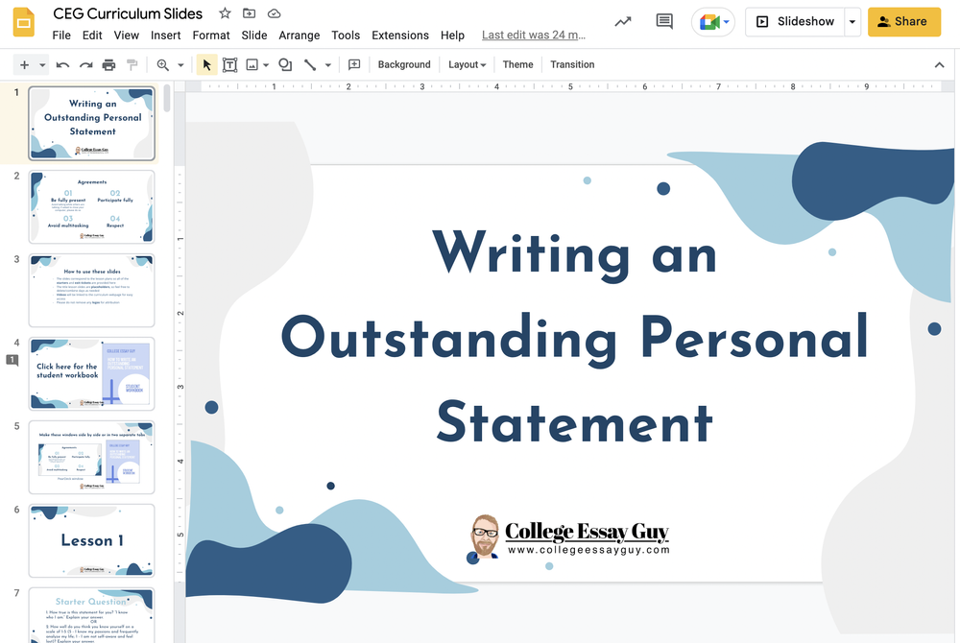Hide the menus with the collapse chevron

tap(939, 64)
